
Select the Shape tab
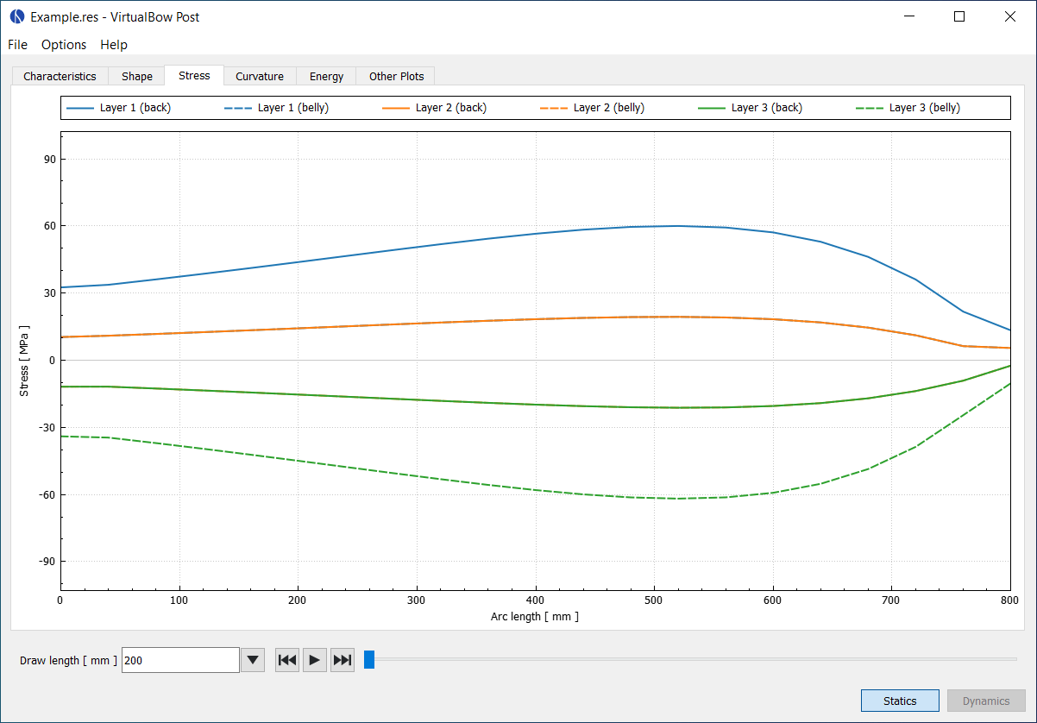pos(135,76)
